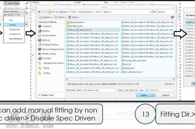The image size is (195, 129).
Task: Go to Working Directory
Action: [48, 45]
